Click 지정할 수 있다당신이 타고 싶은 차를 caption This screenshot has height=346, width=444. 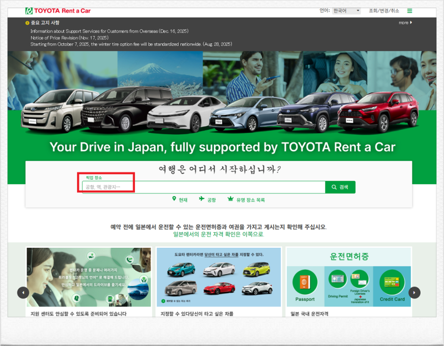[197, 313]
